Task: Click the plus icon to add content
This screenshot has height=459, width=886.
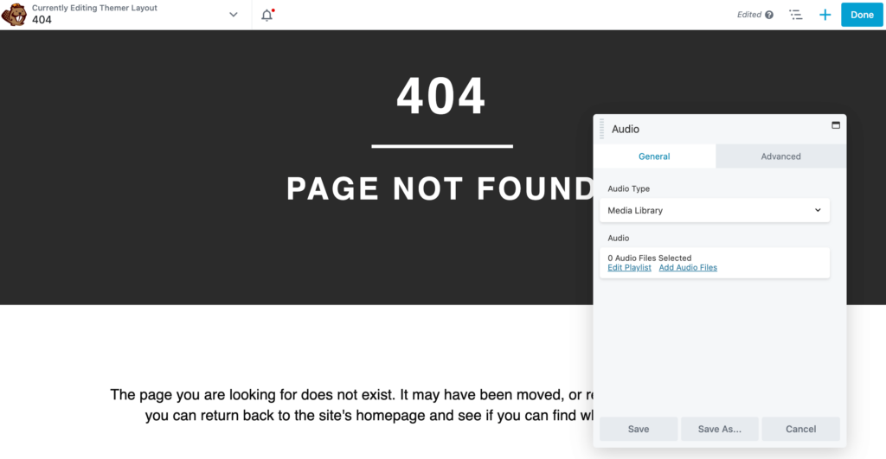Action: (825, 15)
